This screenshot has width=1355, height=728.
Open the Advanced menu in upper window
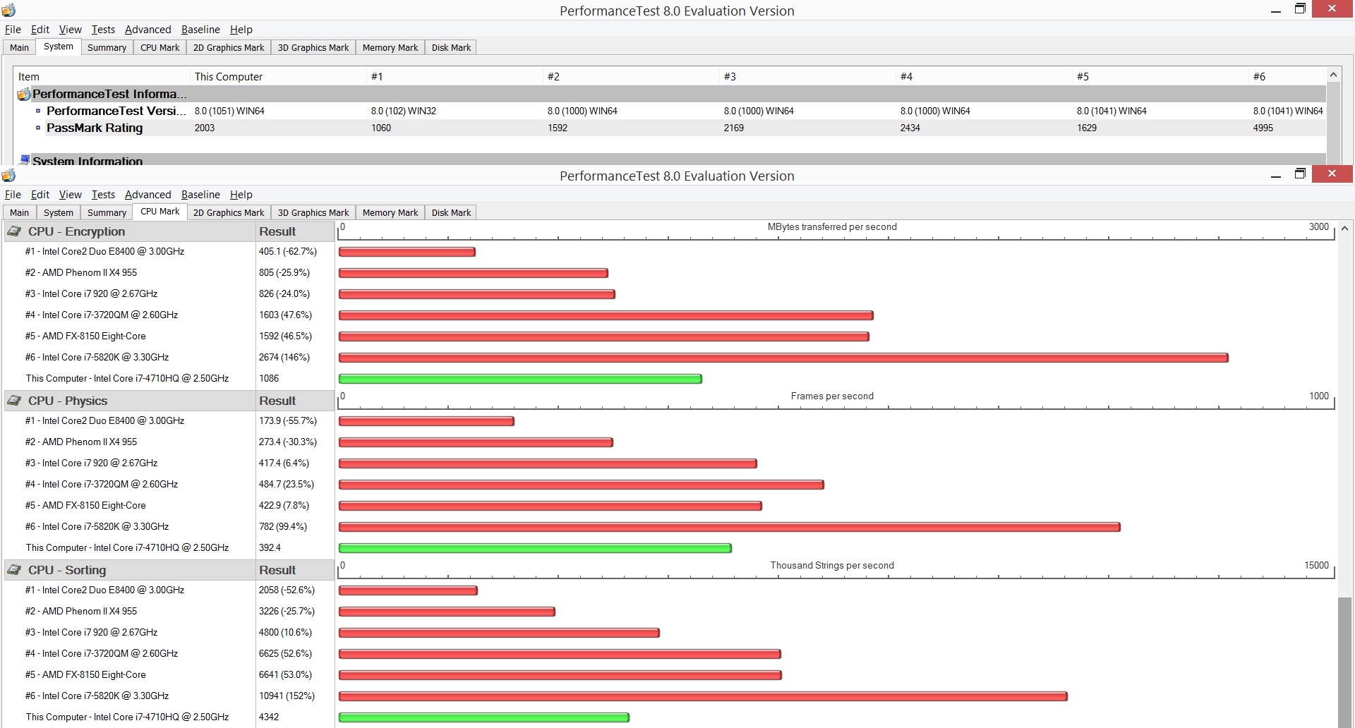pos(147,30)
